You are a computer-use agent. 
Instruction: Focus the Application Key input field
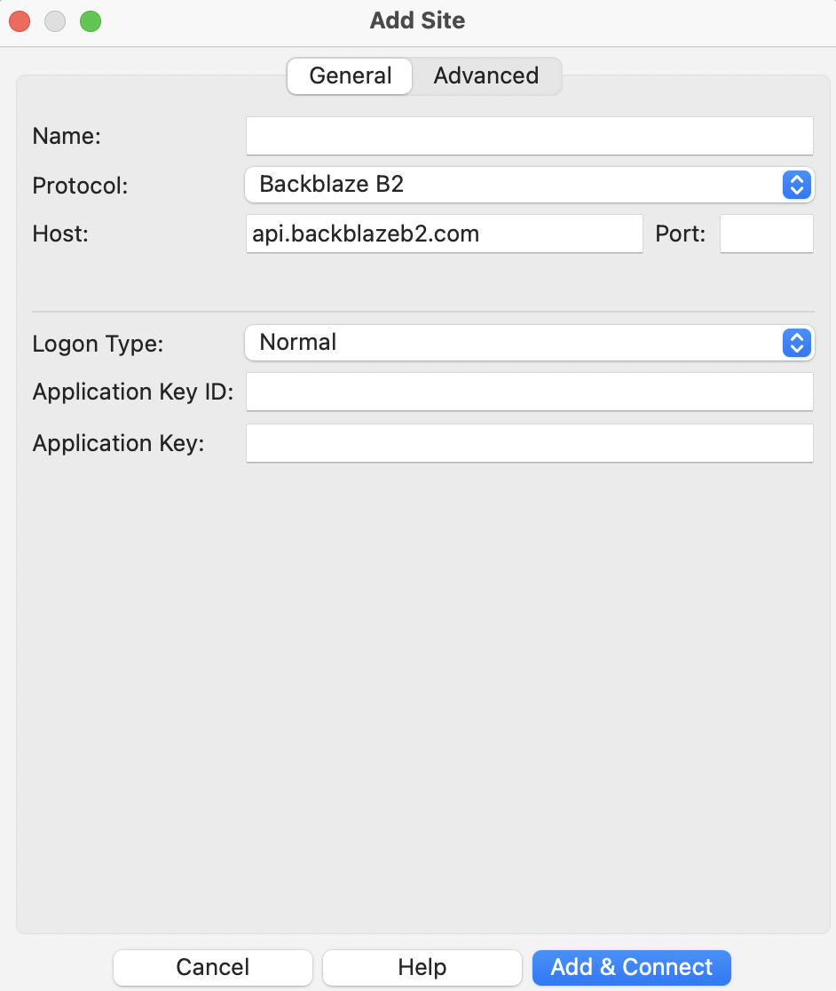click(x=529, y=443)
